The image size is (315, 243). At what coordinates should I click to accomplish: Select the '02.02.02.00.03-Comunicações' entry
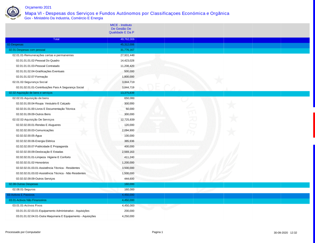click(x=35, y=130)
